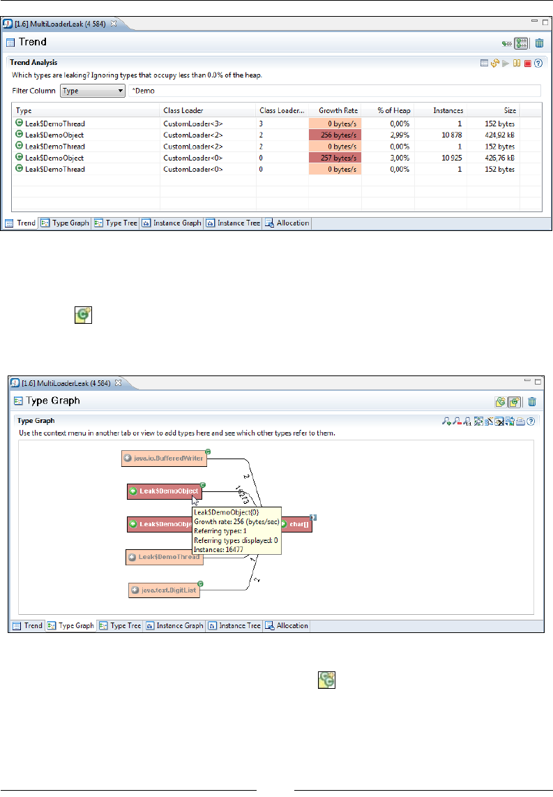This screenshot has width=553, height=797.
Task: Sort by the % of Heap column header
Action: 388,110
